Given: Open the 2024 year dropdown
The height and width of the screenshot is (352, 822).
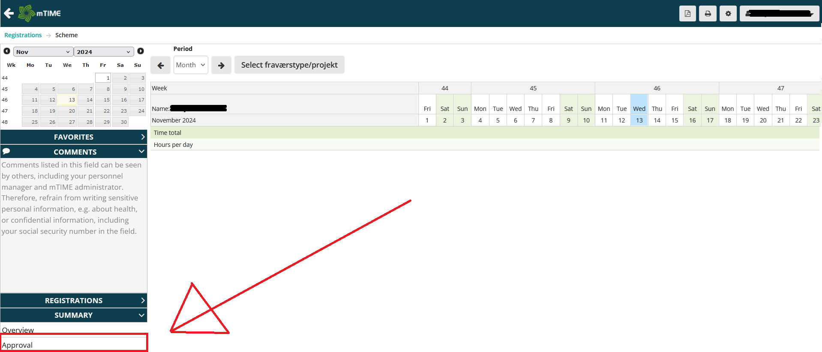Looking at the screenshot, I should 103,52.
